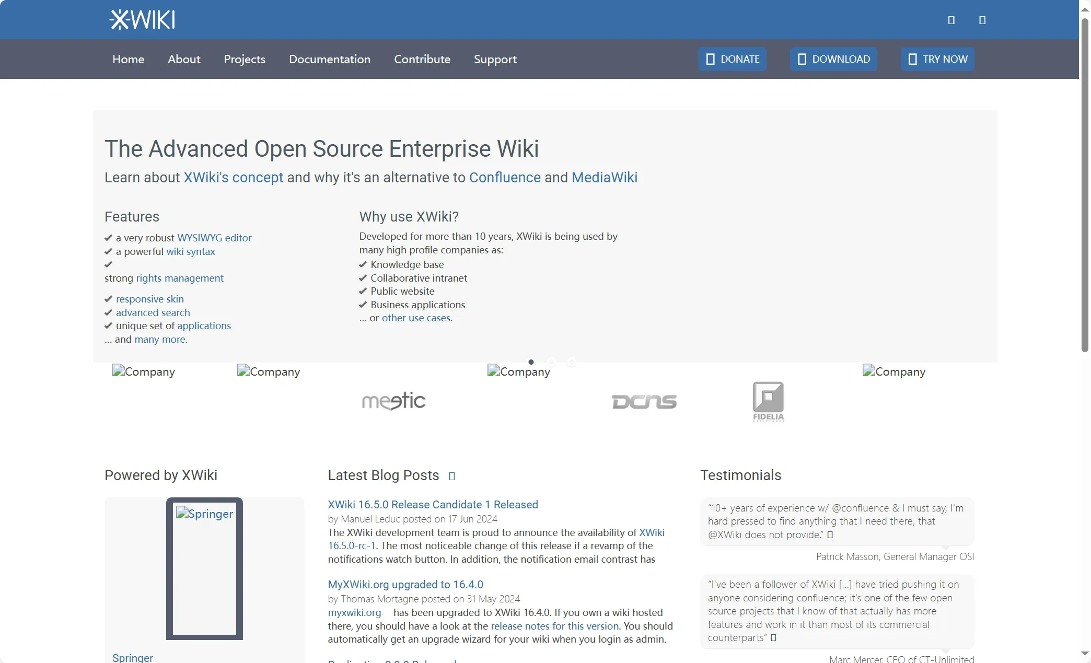The height and width of the screenshot is (663, 1091).
Task: Select the third carousel indicator dot
Action: (572, 362)
